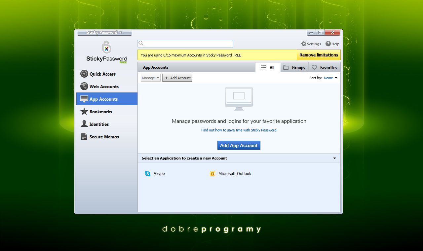Image resolution: width=423 pixels, height=251 pixels.
Task: Close the Sticky Password window
Action: (332, 32)
